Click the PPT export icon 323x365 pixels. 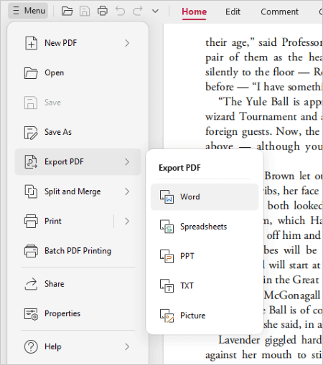[167, 256]
